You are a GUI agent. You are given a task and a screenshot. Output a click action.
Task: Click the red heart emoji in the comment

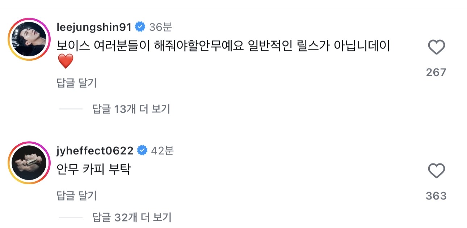coord(66,62)
